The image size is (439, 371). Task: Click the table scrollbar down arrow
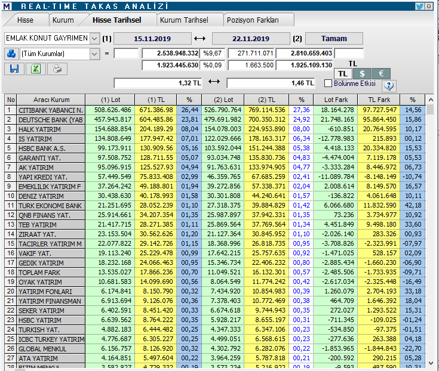(x=431, y=363)
